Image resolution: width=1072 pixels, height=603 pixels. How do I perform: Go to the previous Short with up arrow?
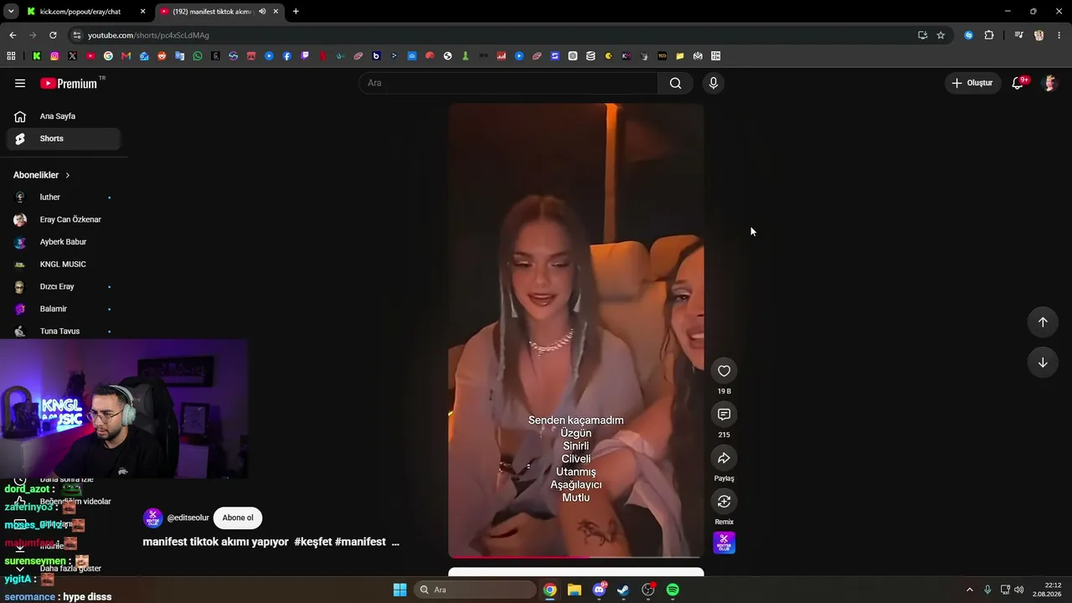pyautogui.click(x=1043, y=322)
